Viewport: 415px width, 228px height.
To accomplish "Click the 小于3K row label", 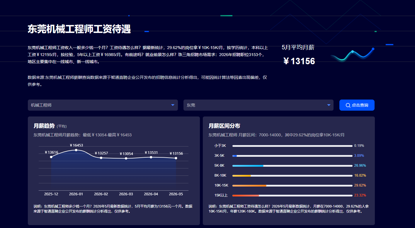I will [220, 146].
